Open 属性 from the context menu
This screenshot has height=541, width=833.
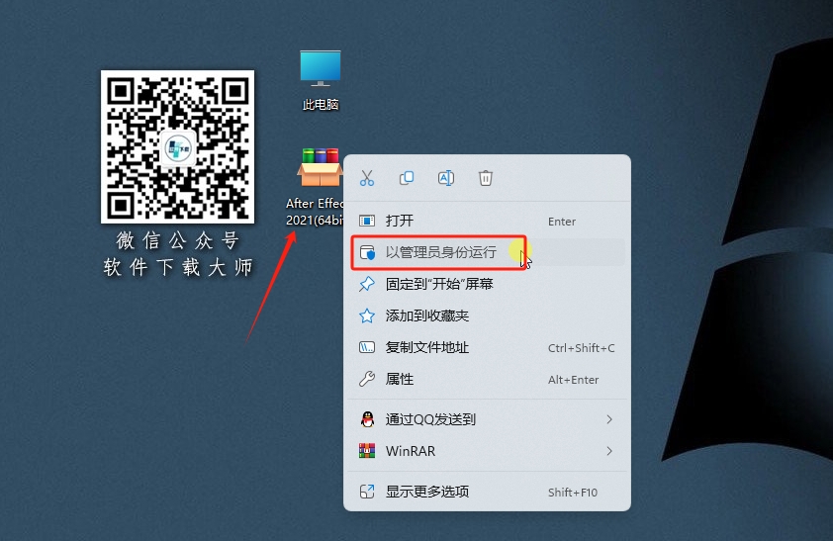(487, 379)
